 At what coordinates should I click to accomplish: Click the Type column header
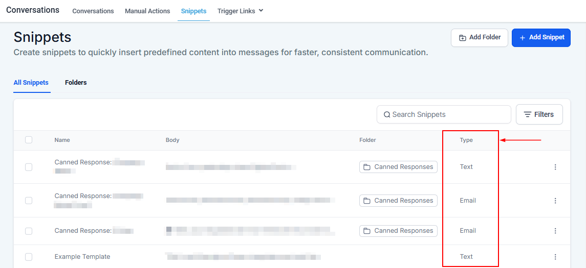point(466,140)
